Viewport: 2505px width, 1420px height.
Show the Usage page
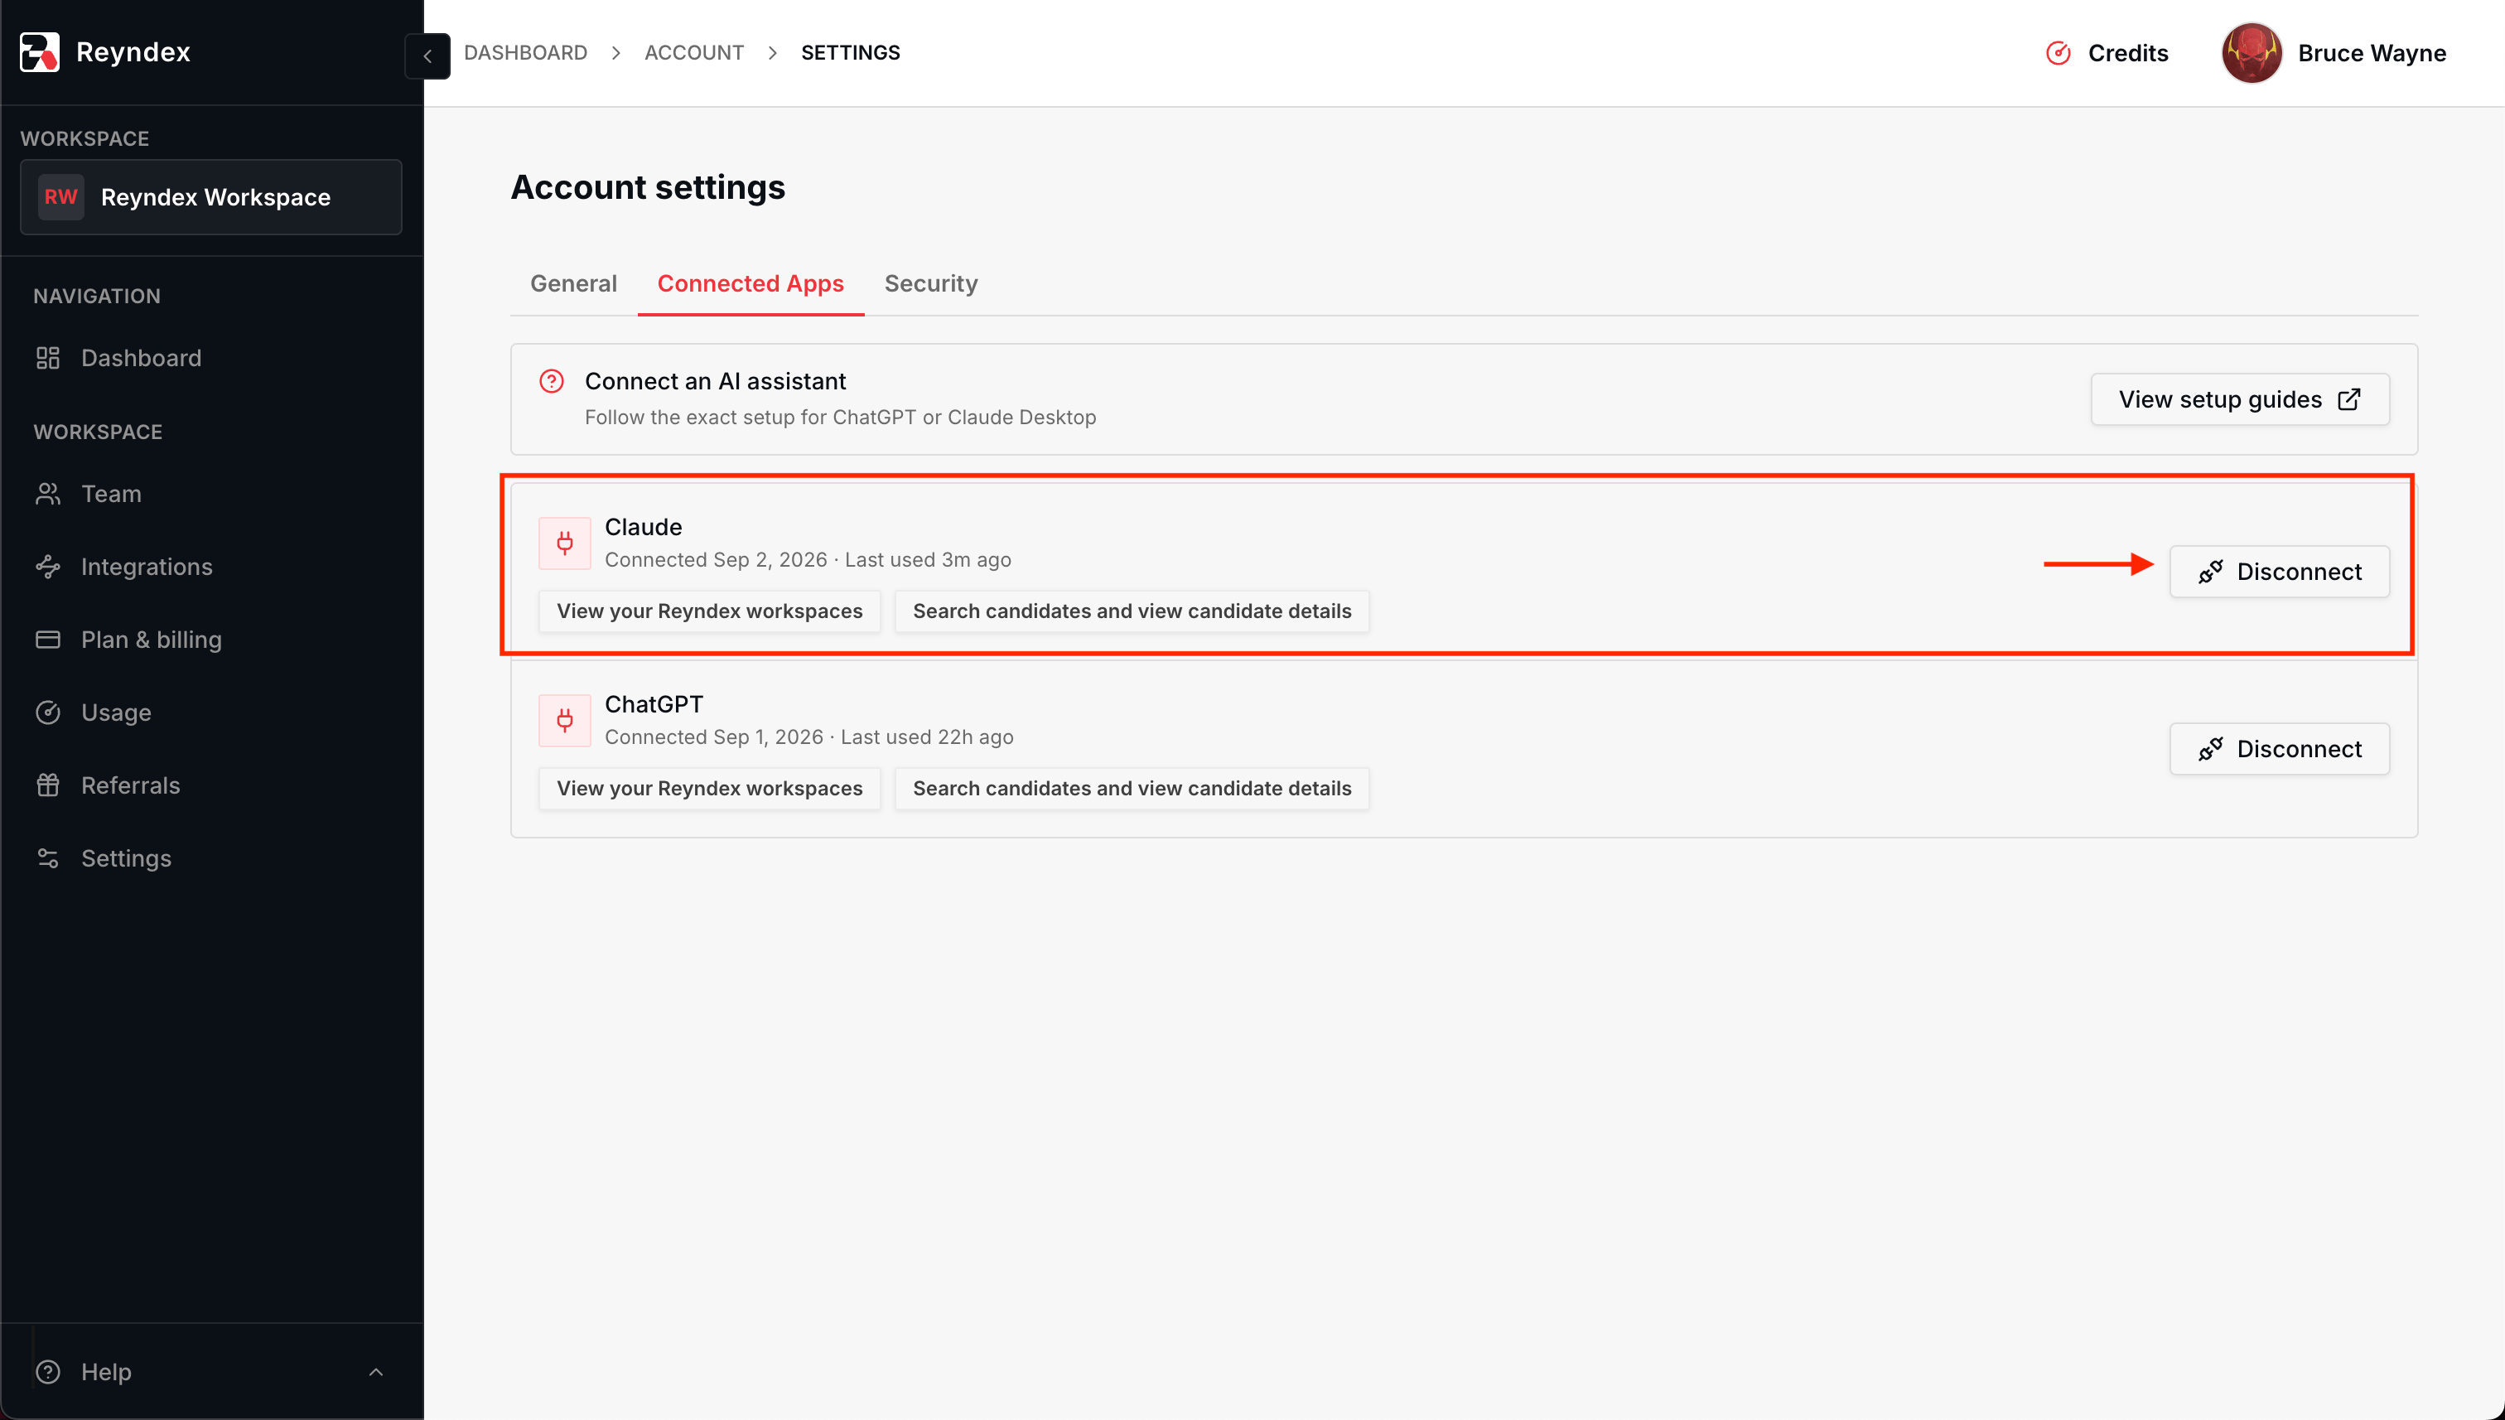[x=210, y=713]
